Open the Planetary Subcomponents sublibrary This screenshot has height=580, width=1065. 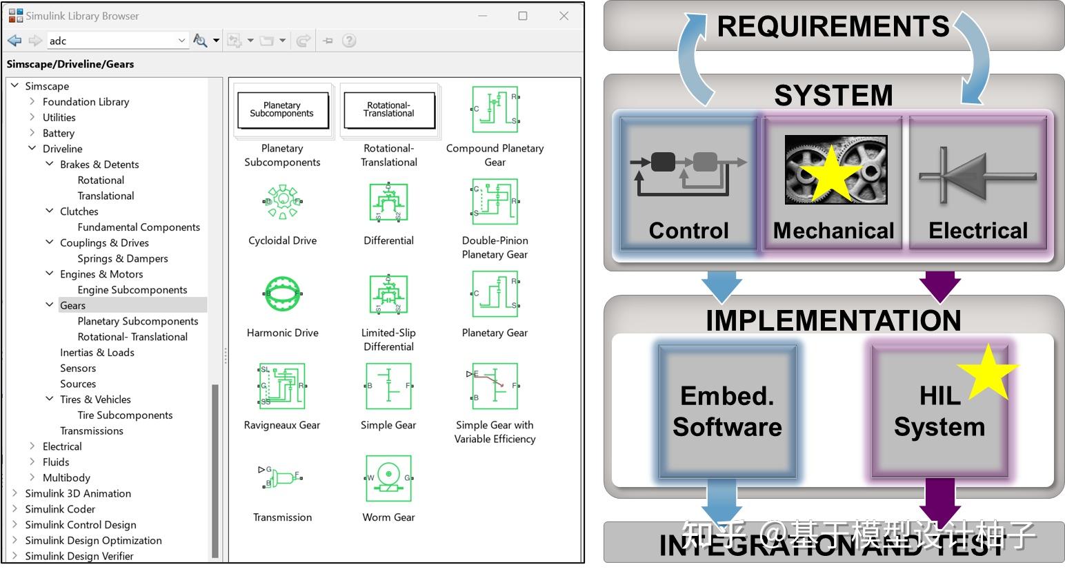pos(283,110)
